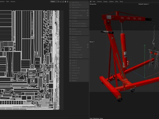This screenshot has width=159, height=119.
Task: Click the Flip Sequence command icon
Action: click(70, 73)
